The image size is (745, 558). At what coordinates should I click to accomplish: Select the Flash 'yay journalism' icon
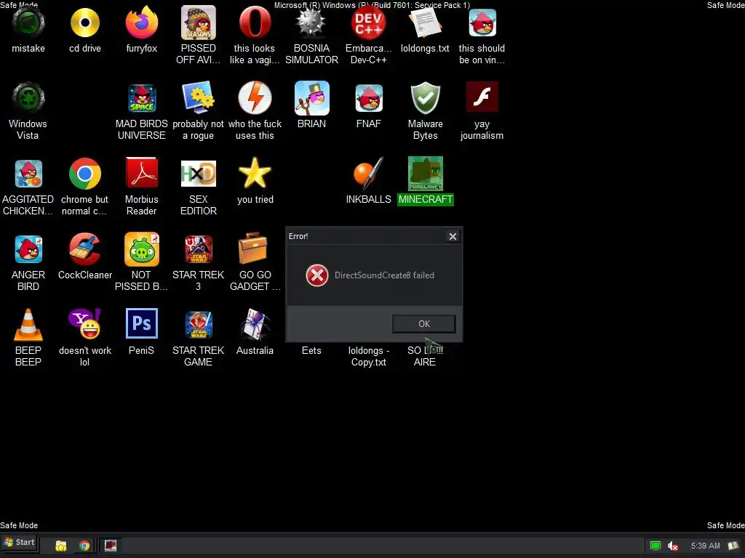482,97
